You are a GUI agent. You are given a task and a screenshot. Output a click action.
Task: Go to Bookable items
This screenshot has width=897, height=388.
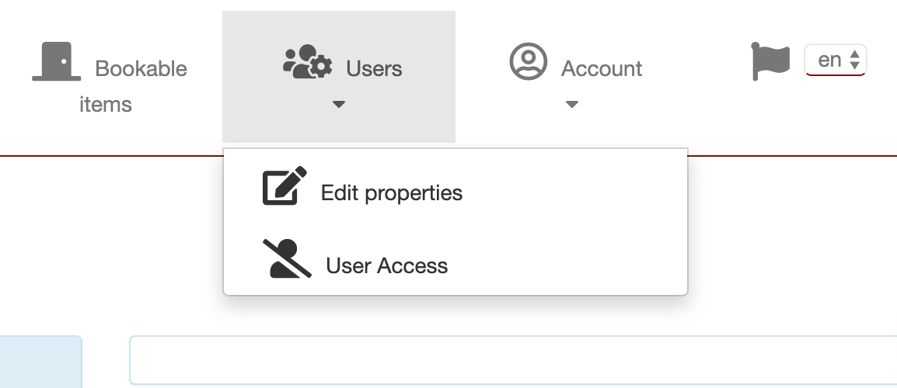[x=141, y=69]
